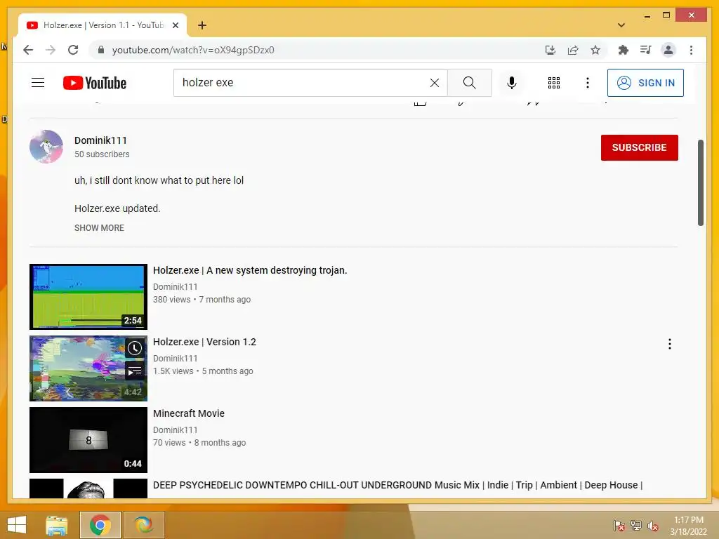Open Holzer.exe new system destroying trojan thumbnail
The image size is (719, 539).
click(x=88, y=297)
